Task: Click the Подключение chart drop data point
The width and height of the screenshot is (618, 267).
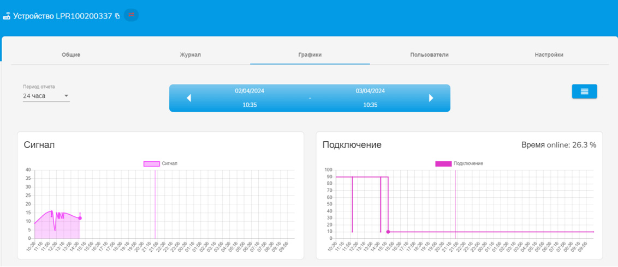Action: (x=388, y=232)
